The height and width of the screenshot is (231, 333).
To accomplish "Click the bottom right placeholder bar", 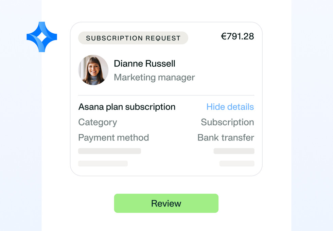I will [x=237, y=164].
